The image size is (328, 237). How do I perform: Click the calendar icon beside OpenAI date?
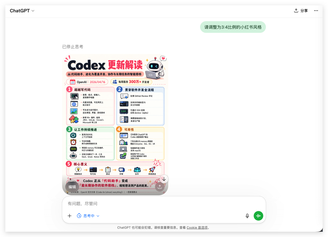pos(73,82)
